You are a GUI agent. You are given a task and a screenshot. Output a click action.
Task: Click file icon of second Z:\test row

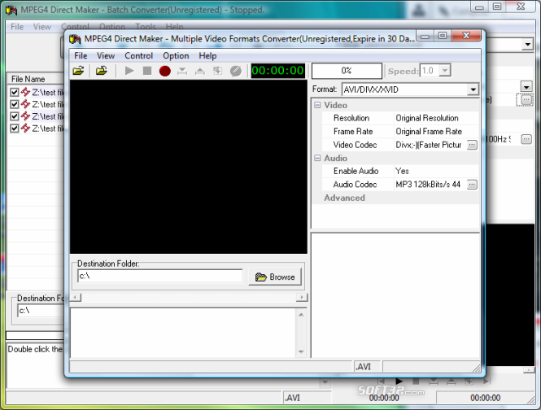coord(25,104)
